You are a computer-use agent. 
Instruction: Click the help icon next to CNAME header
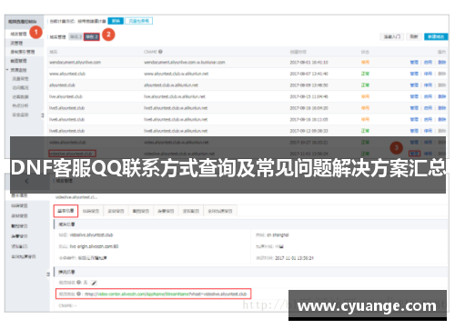160,52
